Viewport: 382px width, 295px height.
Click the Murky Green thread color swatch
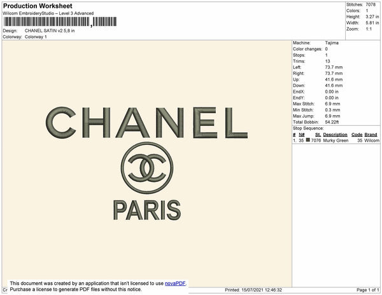(308, 140)
